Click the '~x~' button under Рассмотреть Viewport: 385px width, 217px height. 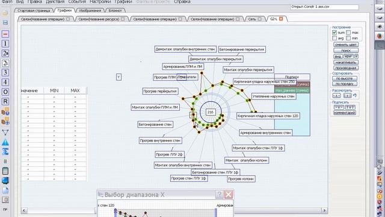[336, 95]
